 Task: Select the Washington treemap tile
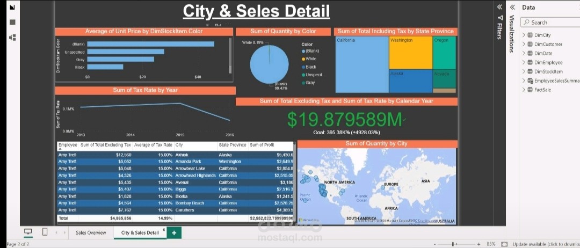tap(411, 53)
